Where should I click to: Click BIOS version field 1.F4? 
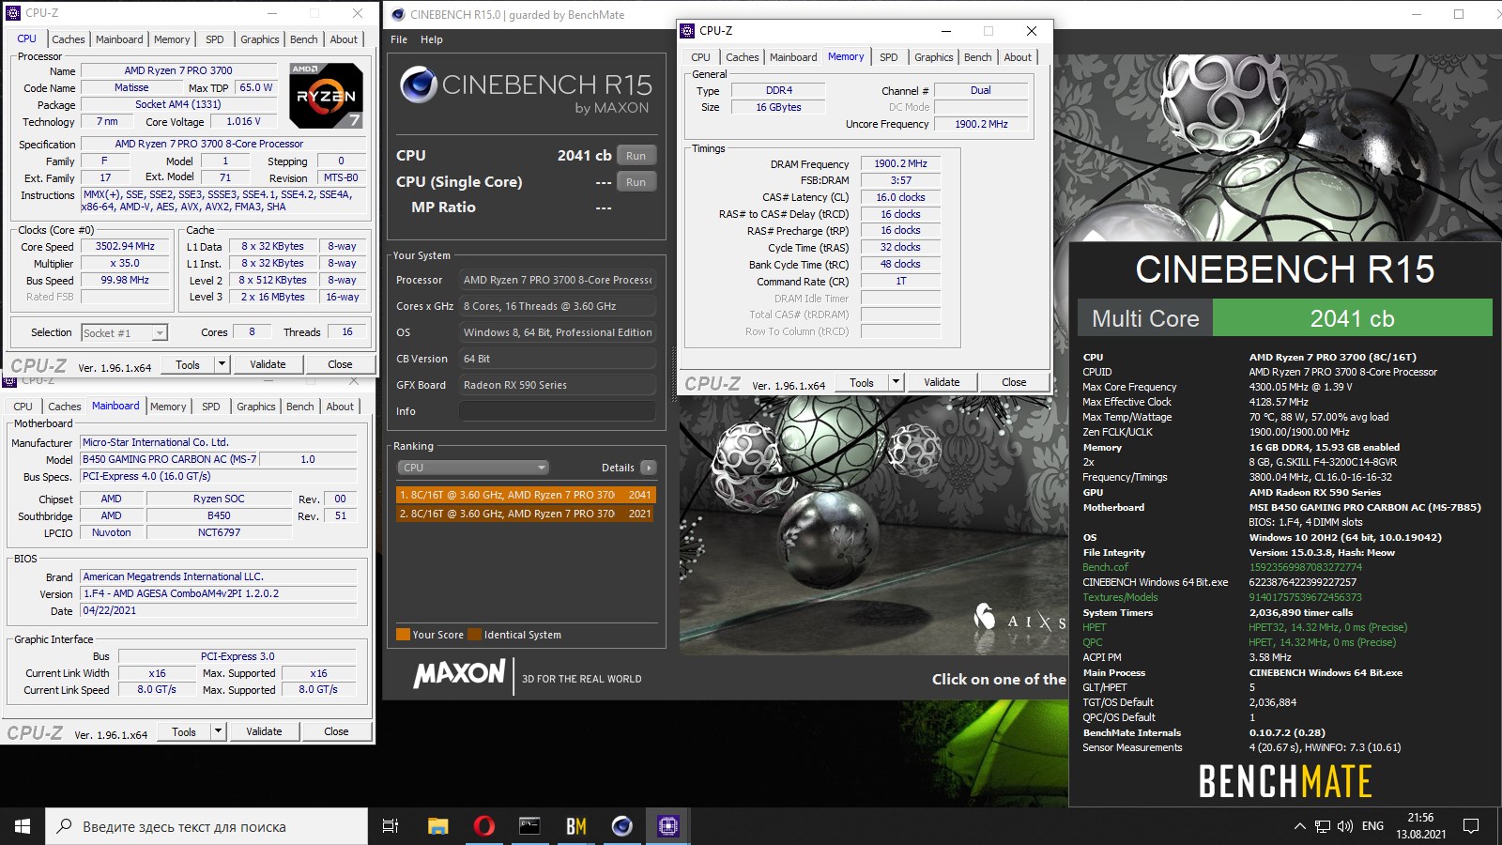click(219, 593)
